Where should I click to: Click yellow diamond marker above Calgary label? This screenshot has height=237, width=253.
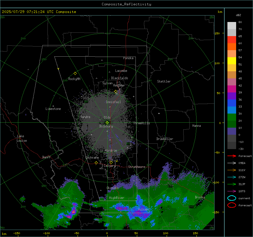coord(111,162)
